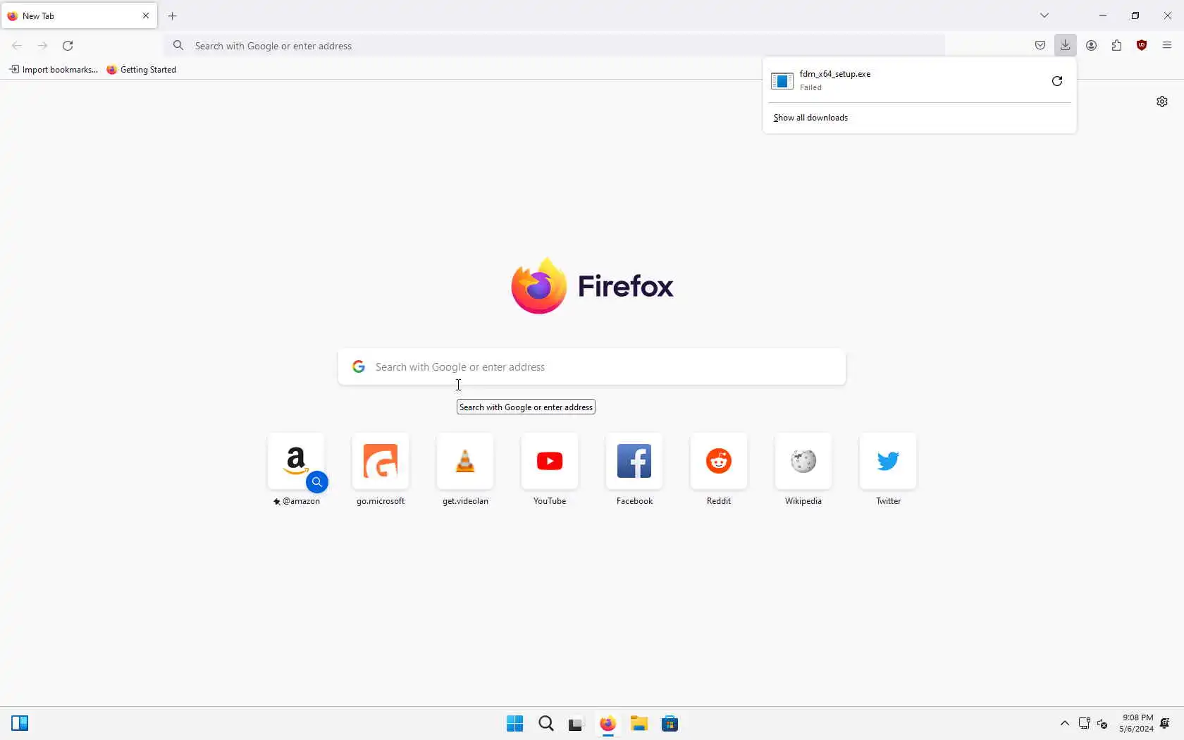This screenshot has width=1184, height=740.
Task: Open the network status tray icon
Action: pos(1084,724)
